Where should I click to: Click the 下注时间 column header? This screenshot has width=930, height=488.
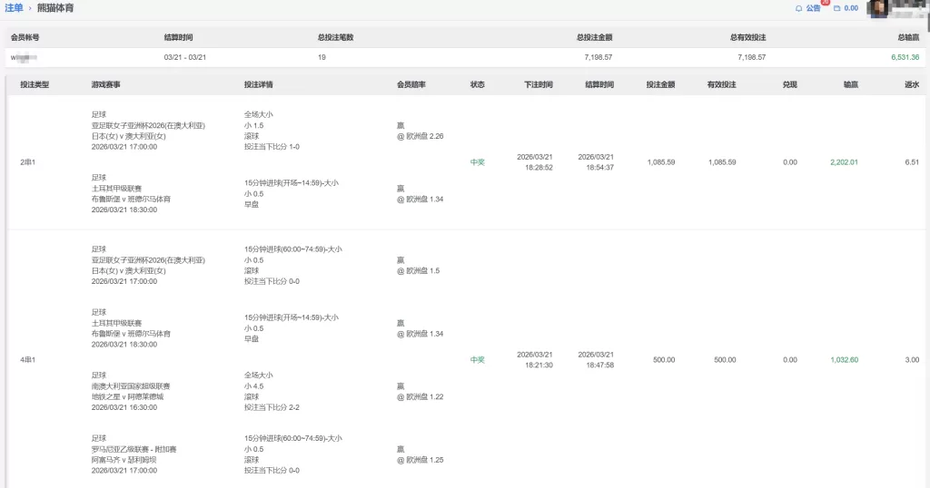[538, 84]
